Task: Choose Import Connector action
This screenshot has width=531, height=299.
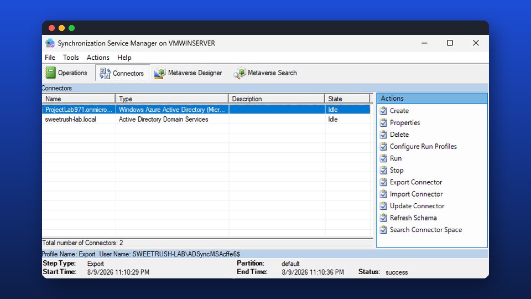Action: click(x=416, y=194)
